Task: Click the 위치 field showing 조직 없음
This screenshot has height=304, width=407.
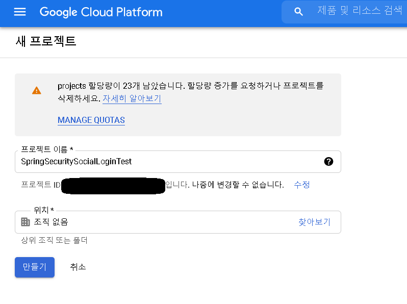Action: pyautogui.click(x=178, y=222)
